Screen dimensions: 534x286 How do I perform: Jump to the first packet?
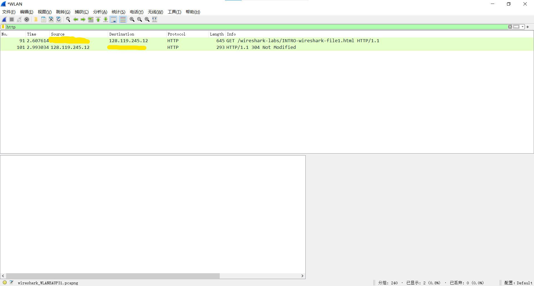tap(98, 19)
